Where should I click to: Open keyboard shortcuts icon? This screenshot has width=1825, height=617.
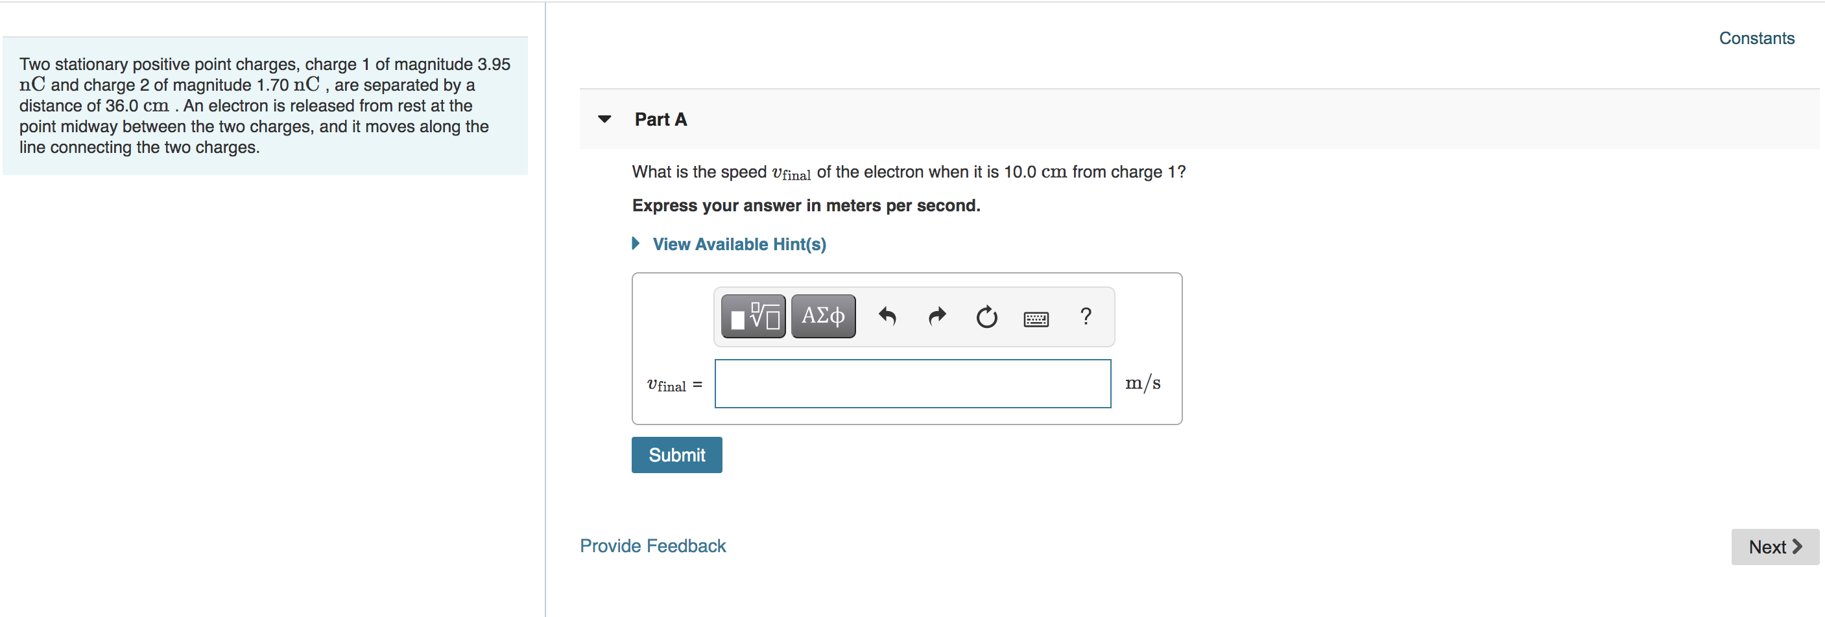click(1036, 319)
